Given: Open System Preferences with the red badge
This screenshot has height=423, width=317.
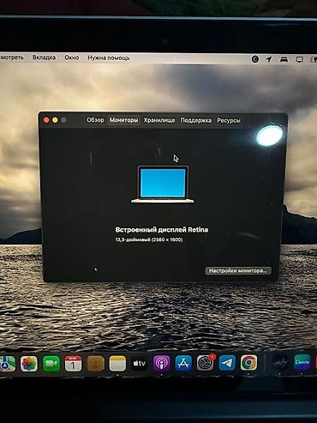Looking at the screenshot, I should tap(205, 363).
